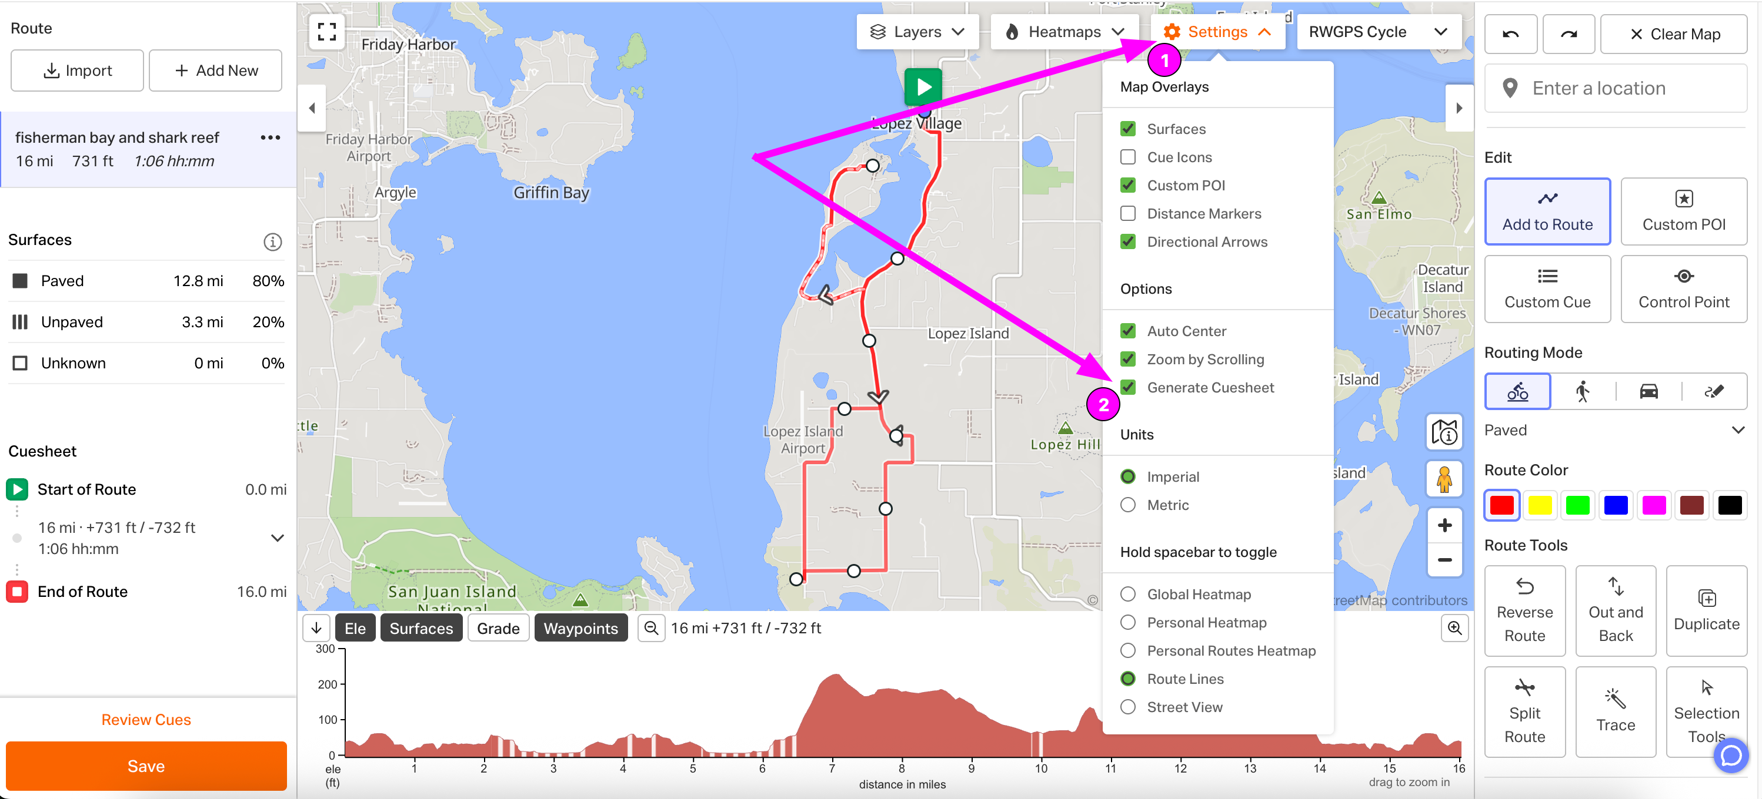Click the orange Save button

(146, 766)
